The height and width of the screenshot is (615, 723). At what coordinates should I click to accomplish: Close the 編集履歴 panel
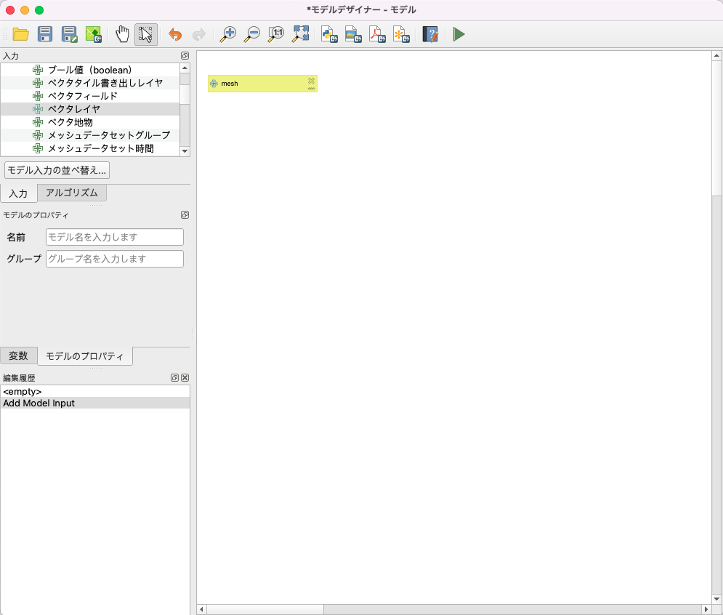(185, 377)
